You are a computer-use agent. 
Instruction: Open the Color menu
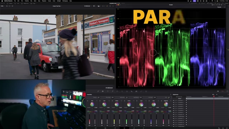(54, 1)
